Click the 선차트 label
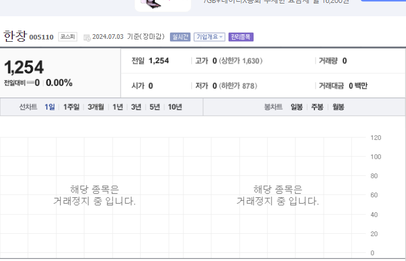The width and height of the screenshot is (406, 261). 28,107
